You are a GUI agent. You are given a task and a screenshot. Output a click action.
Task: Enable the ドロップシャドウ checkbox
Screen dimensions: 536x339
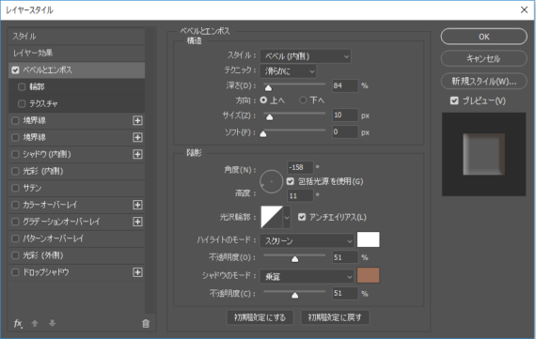[x=15, y=272]
